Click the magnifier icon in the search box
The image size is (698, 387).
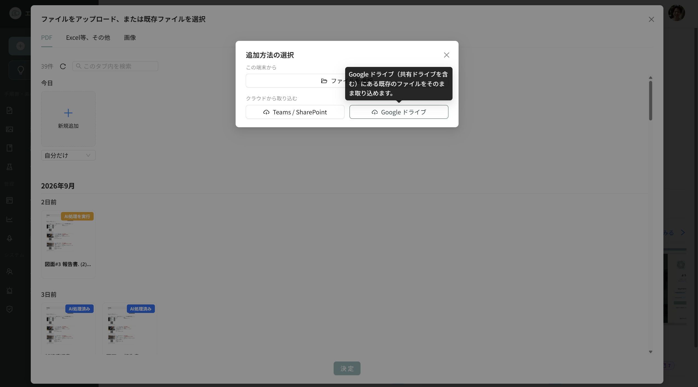[x=79, y=66]
